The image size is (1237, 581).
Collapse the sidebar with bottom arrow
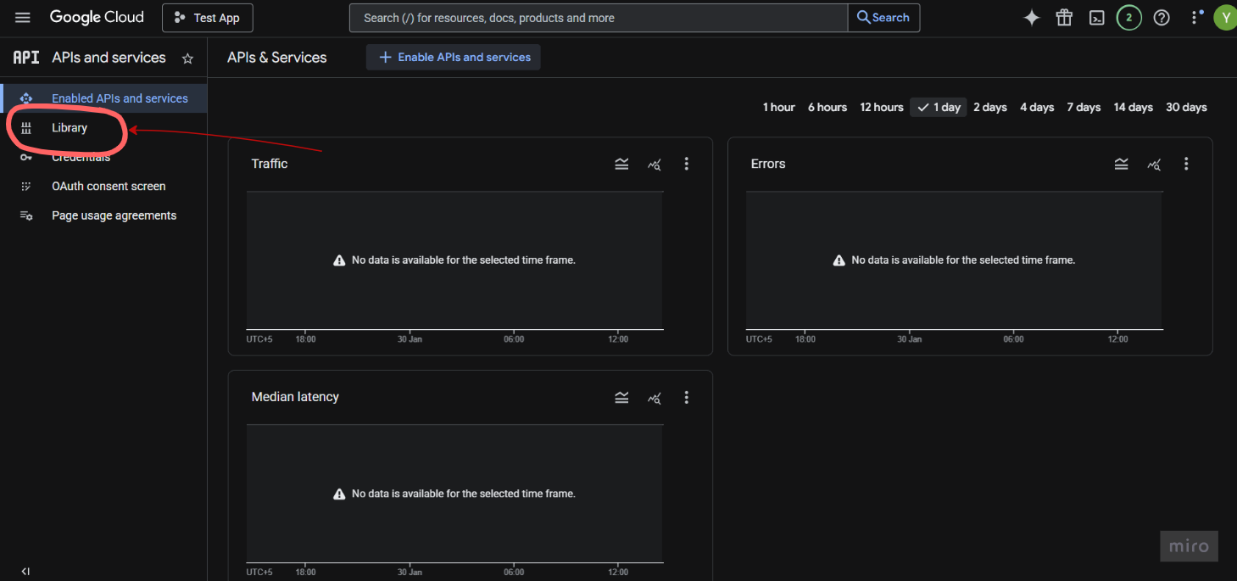point(25,572)
